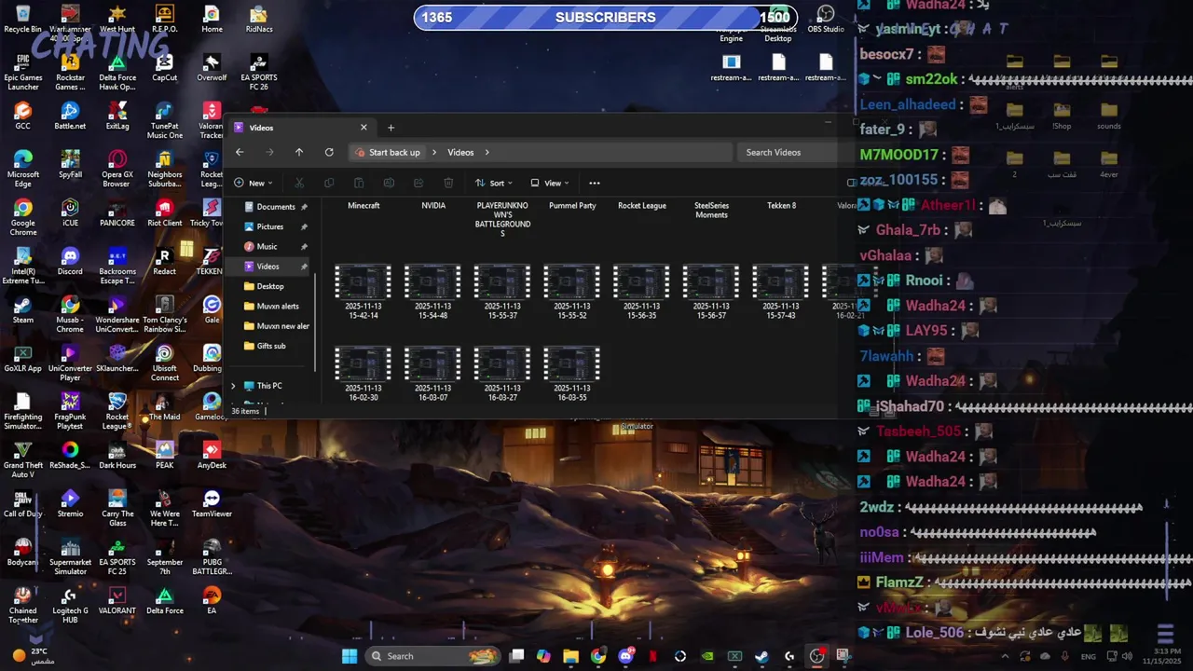Open the Minecraft folder

coord(363,206)
